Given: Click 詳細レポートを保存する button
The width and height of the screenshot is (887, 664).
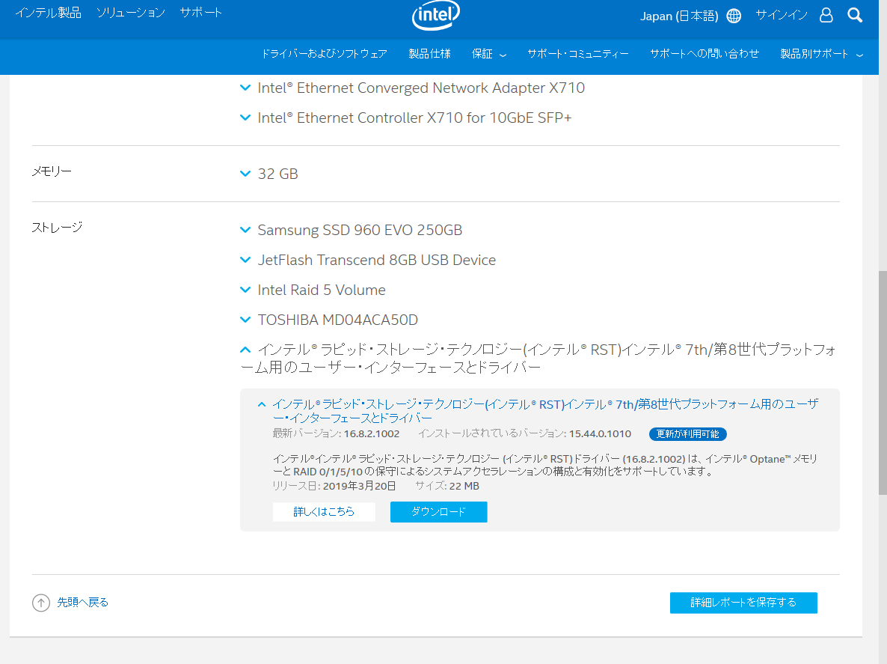Looking at the screenshot, I should tap(743, 603).
